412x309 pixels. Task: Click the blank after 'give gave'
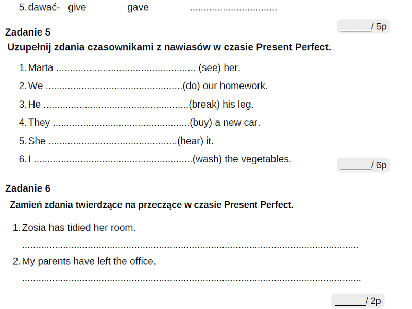coord(233,9)
